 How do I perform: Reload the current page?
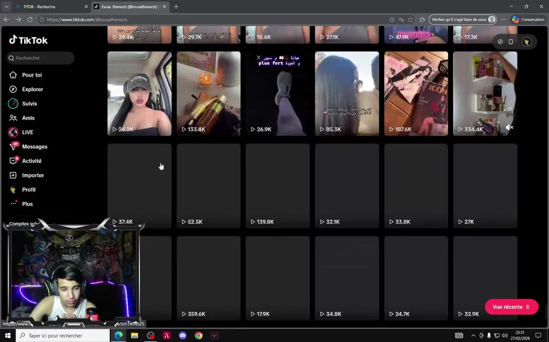pyautogui.click(x=30, y=19)
